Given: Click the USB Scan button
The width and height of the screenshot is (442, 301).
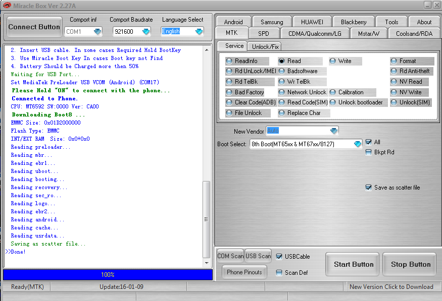Looking at the screenshot, I should (258, 256).
